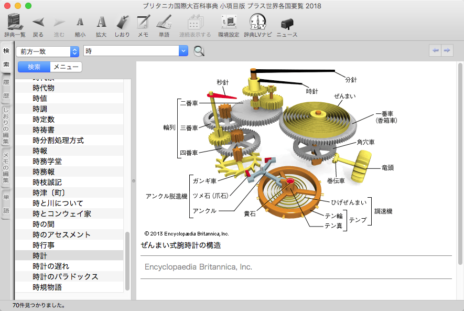Add a bookmark with しおり icon

tap(122, 26)
